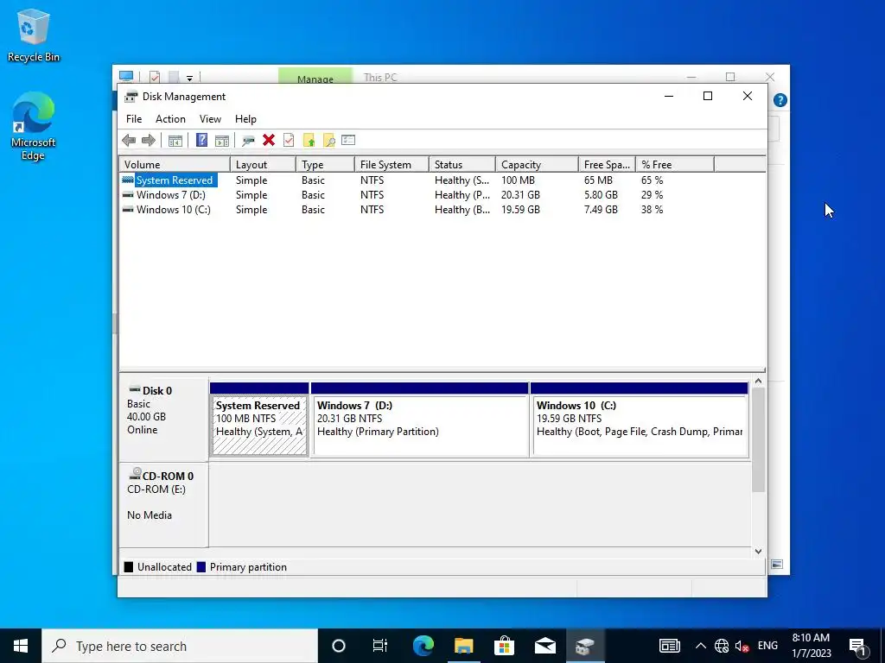
Task: Sort by the Capacity column header
Action: [537, 165]
